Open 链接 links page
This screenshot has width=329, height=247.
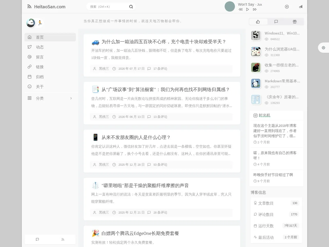coord(50,67)
